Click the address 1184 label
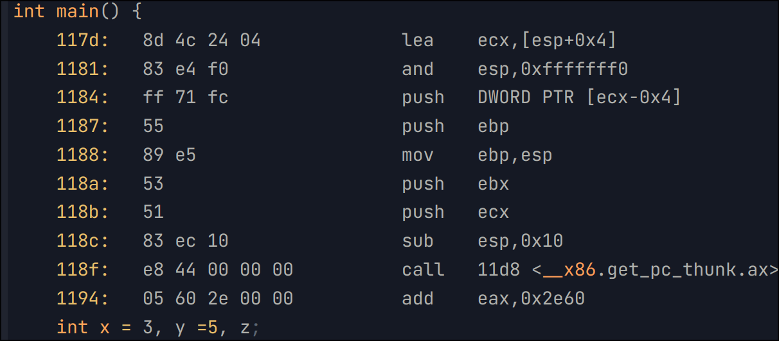 click(x=83, y=97)
